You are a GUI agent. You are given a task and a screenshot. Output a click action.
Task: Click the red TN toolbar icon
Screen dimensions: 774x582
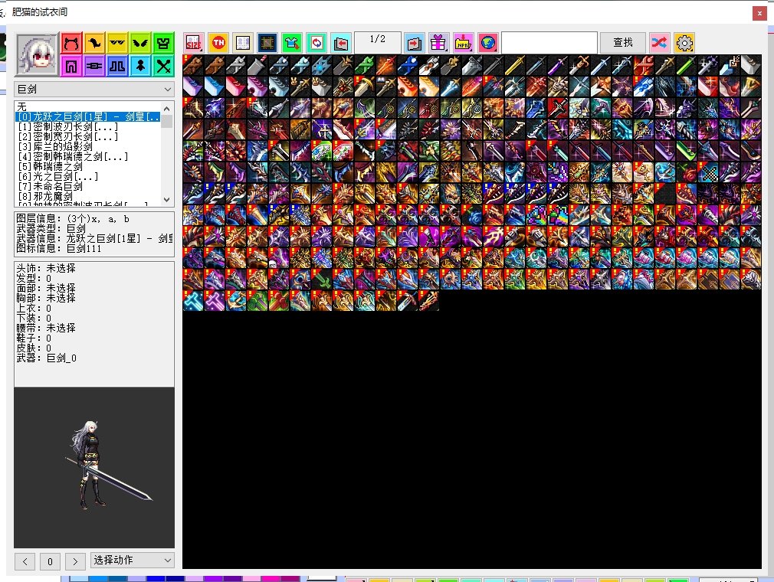tap(218, 43)
